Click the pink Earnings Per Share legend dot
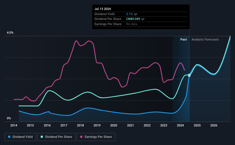The width and height of the screenshot is (235, 145). tap(81, 137)
